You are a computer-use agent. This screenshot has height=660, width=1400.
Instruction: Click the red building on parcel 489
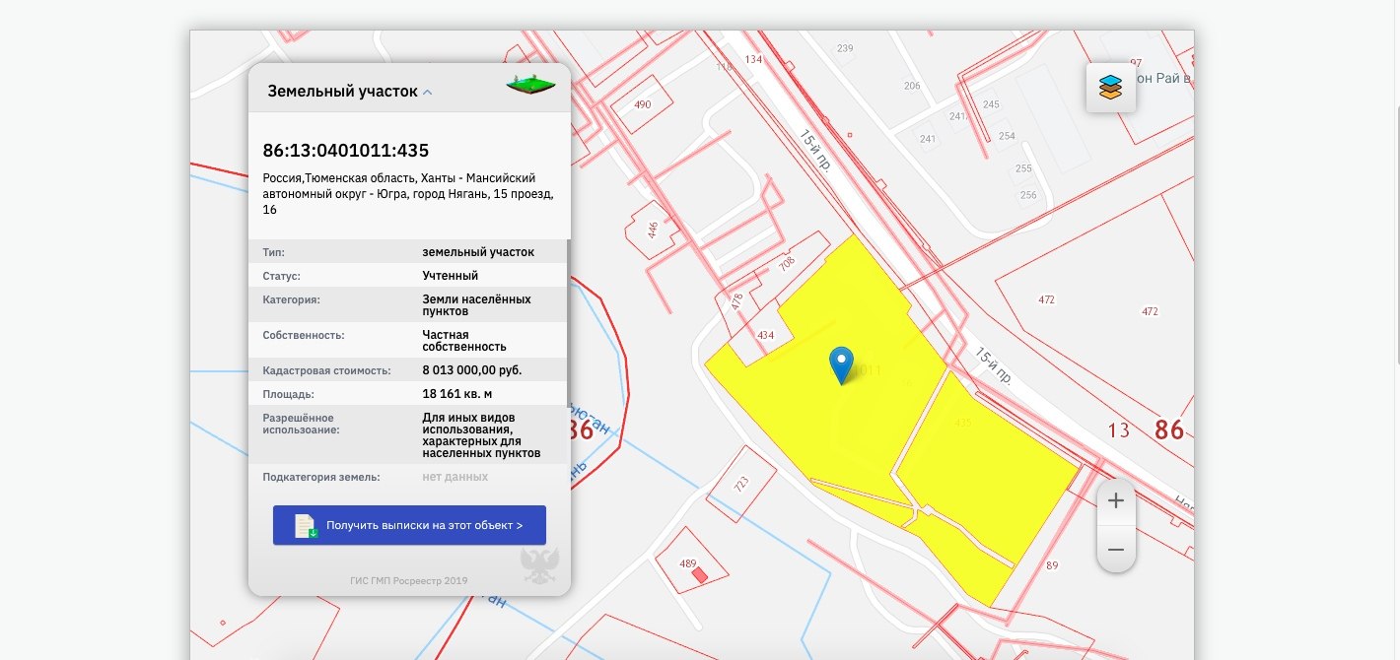[x=699, y=573]
